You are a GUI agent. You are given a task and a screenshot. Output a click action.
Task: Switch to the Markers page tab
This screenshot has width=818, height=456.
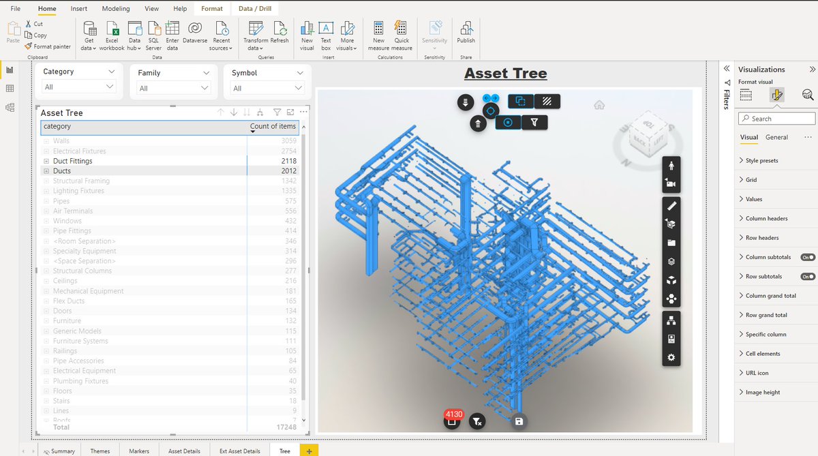tap(139, 451)
